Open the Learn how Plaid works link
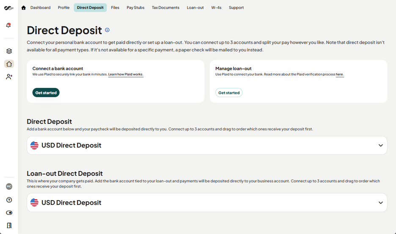This screenshot has height=234, width=396. 126,74
